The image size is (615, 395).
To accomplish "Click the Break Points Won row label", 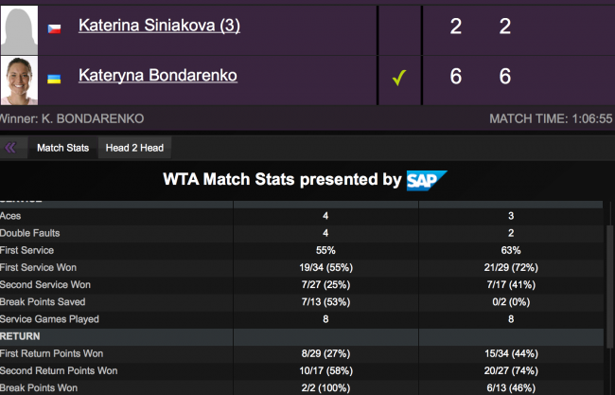I will point(40,387).
